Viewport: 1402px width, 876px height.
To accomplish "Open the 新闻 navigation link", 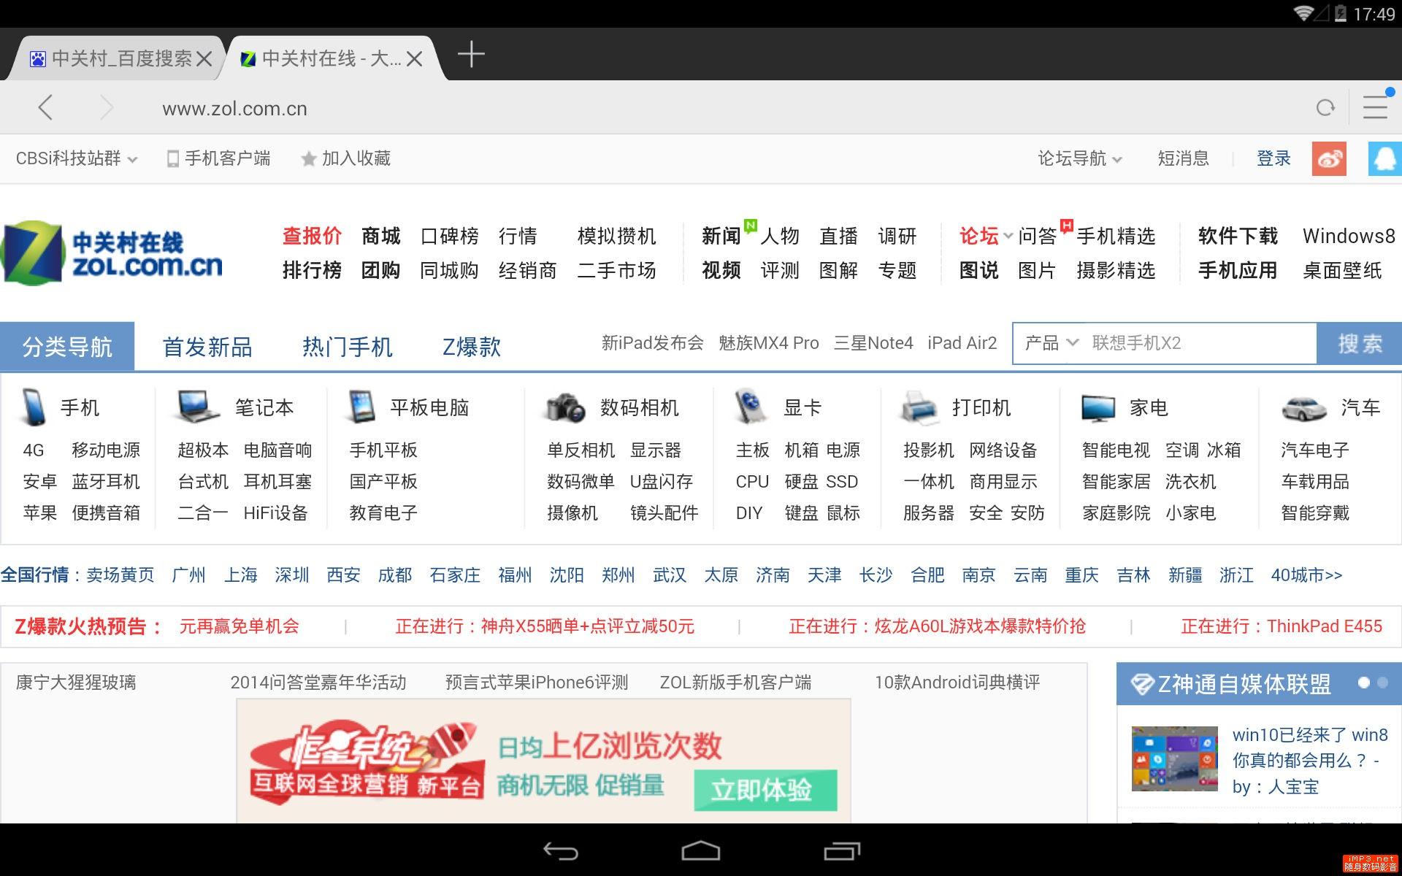I will pyautogui.click(x=721, y=236).
